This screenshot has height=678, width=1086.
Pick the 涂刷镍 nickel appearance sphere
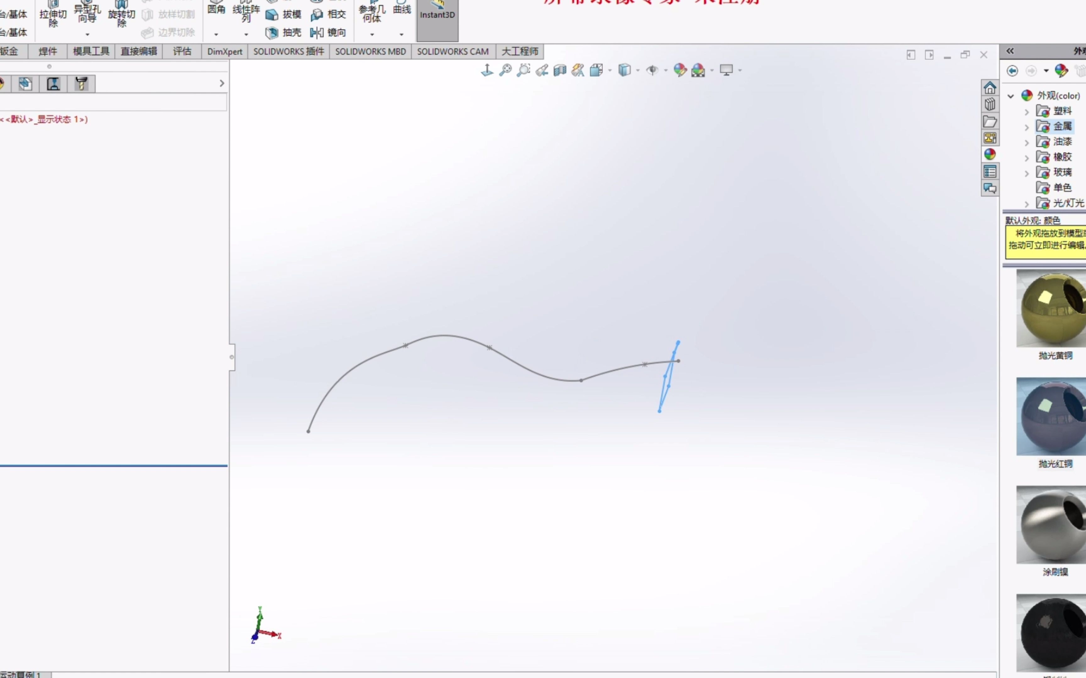coord(1051,525)
